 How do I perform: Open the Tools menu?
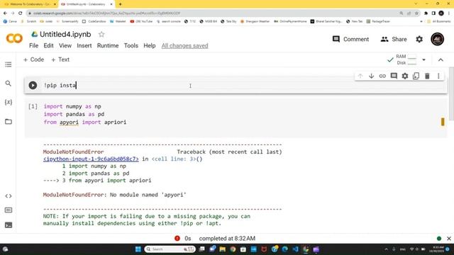point(131,45)
